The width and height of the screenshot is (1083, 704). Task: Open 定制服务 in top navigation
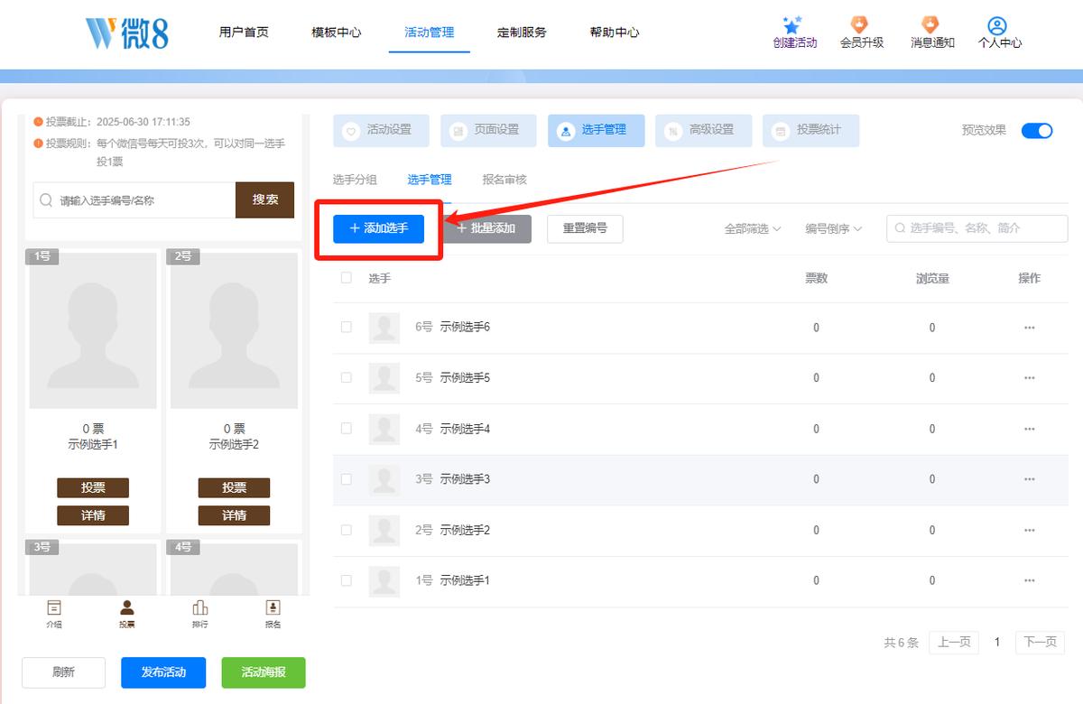(x=522, y=32)
